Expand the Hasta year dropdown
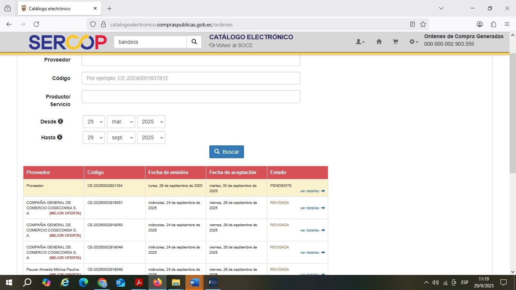Image resolution: width=516 pixels, height=290 pixels. point(151,138)
